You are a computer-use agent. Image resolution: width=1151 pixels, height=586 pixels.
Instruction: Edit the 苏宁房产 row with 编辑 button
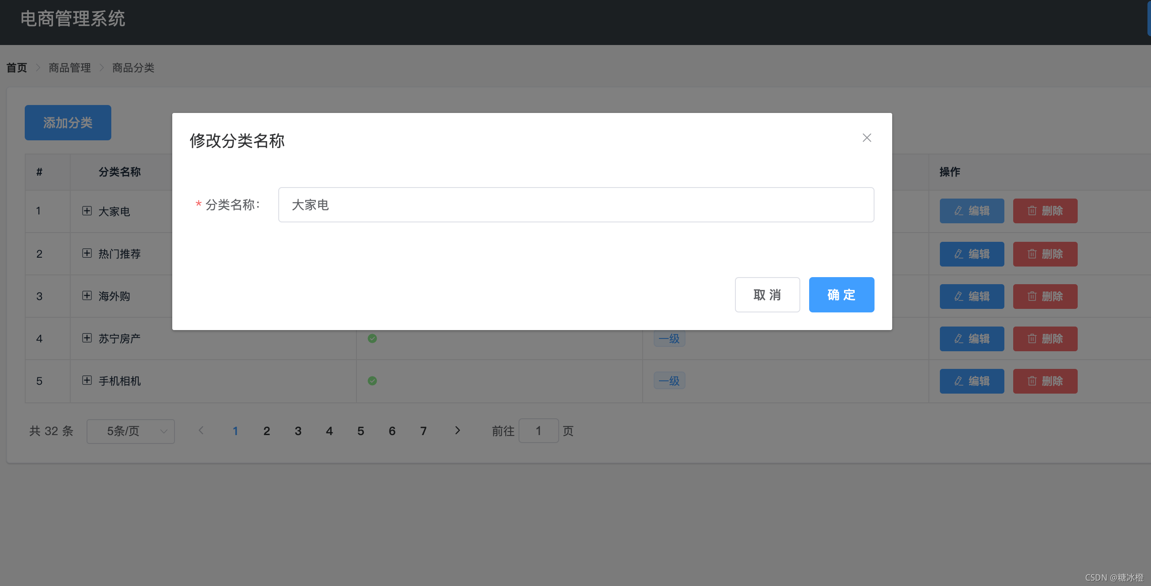[x=971, y=339]
